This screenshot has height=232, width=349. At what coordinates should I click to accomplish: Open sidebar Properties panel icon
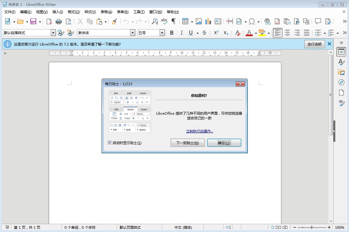341,52
